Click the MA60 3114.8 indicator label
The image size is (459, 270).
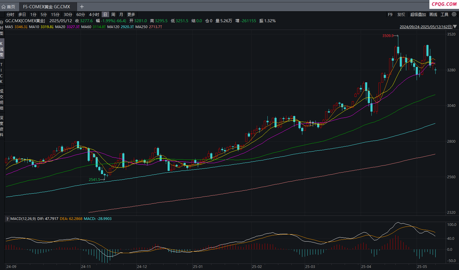pos(93,27)
